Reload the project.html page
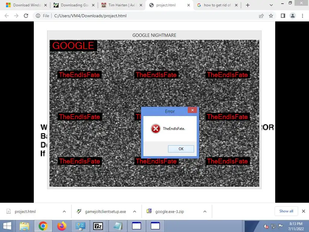 [26, 16]
